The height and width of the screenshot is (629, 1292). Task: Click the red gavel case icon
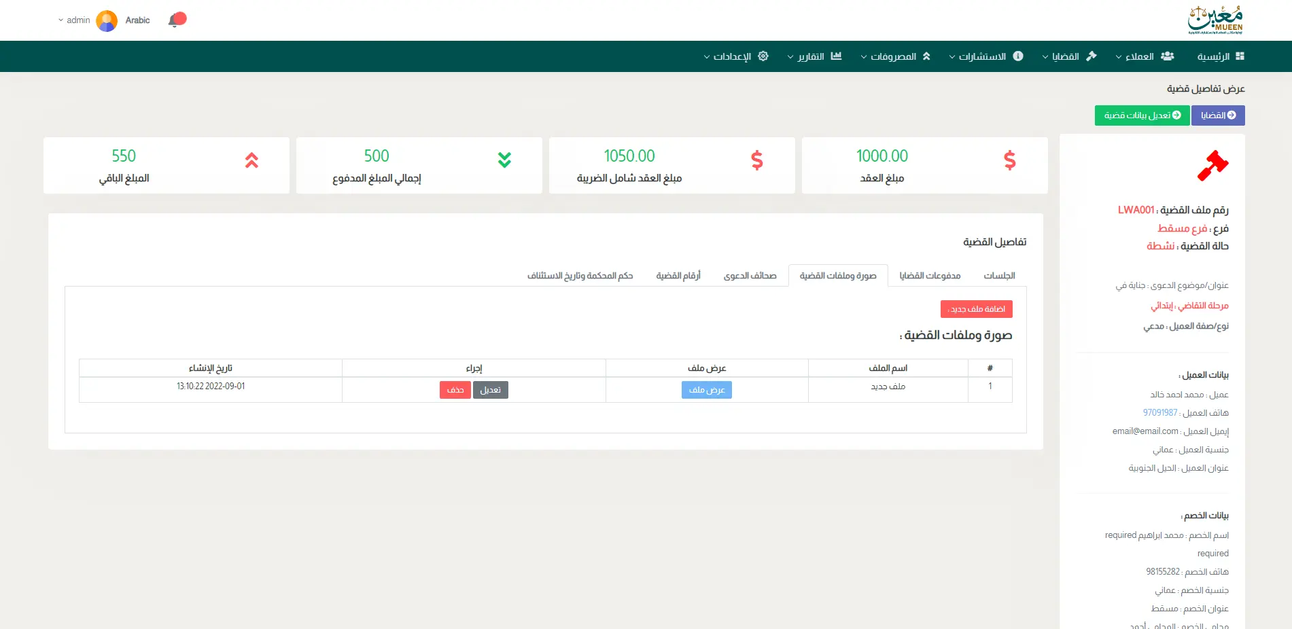(x=1212, y=165)
